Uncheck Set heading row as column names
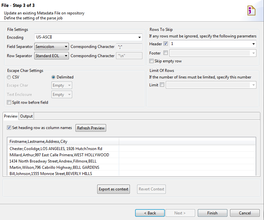 point(8,127)
